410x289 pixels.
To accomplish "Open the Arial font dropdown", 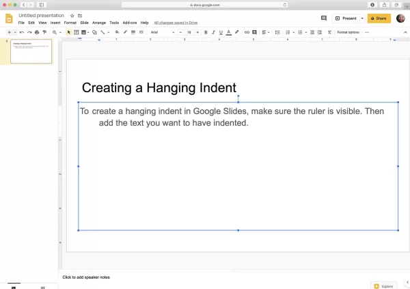I will [x=162, y=32].
